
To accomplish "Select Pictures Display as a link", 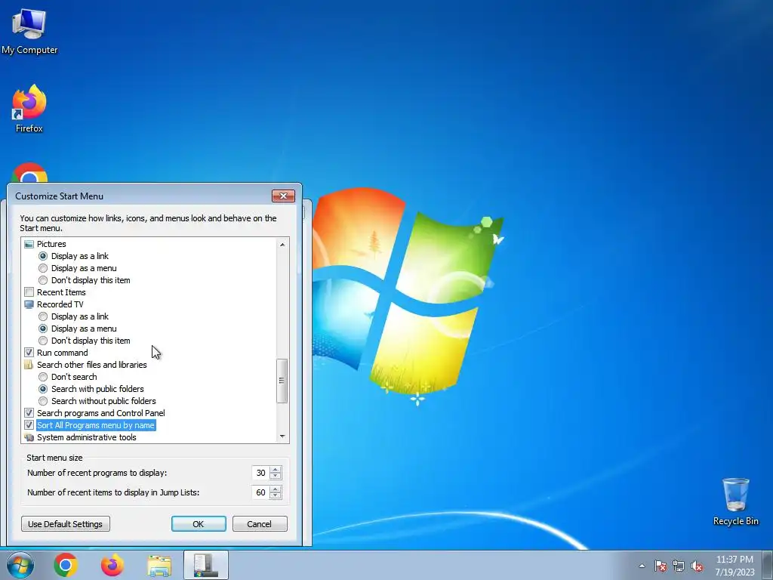I will 43,256.
